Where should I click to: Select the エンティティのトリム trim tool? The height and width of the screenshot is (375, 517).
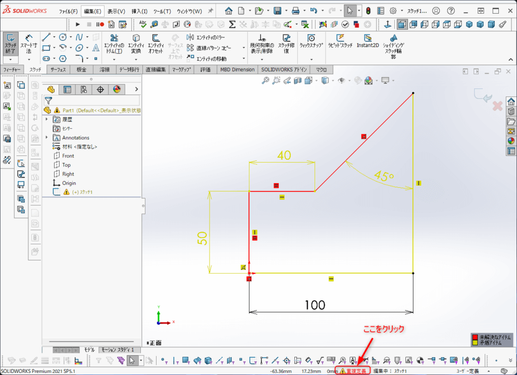click(114, 44)
